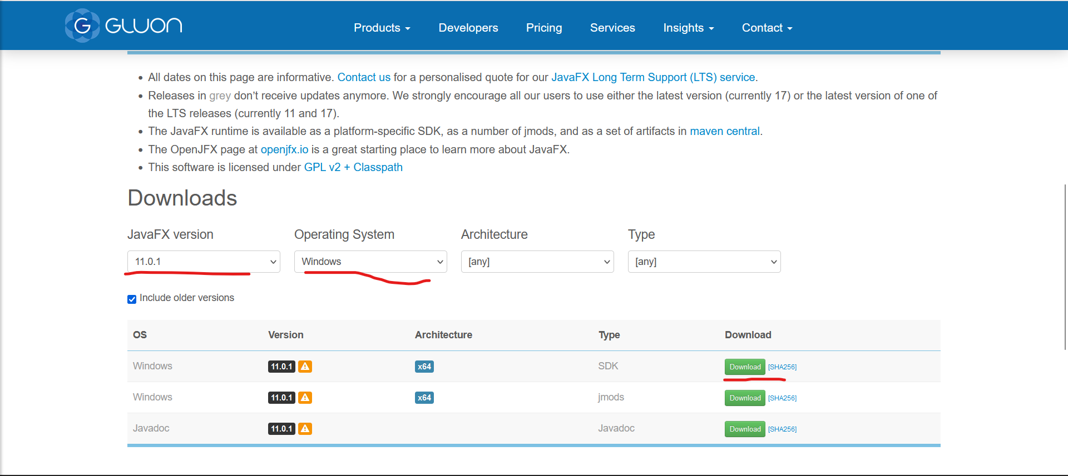The width and height of the screenshot is (1068, 476).
Task: Download the Windows SDK package
Action: tap(745, 367)
